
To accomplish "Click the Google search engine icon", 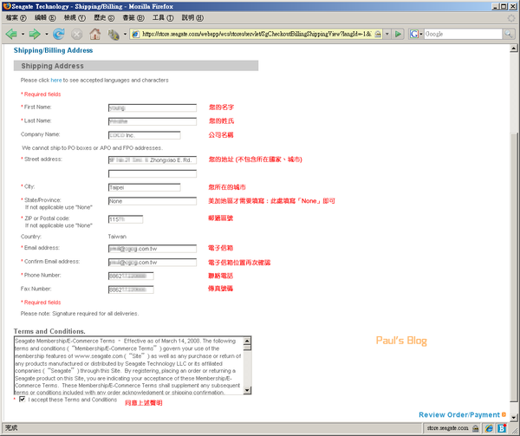I will coord(413,34).
